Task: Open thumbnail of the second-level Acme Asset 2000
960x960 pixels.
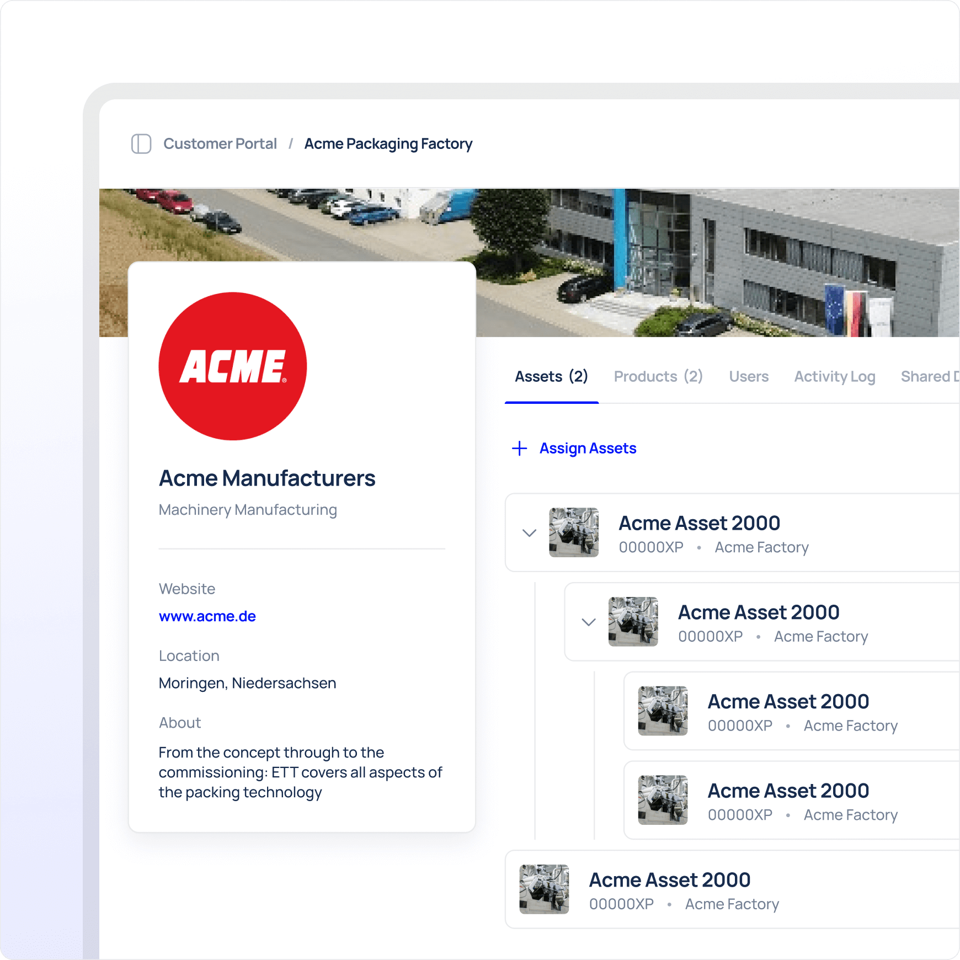Action: tap(633, 621)
